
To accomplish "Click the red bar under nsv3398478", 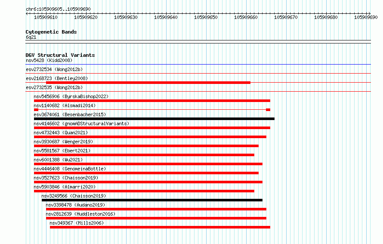I will [x=156, y=209].
